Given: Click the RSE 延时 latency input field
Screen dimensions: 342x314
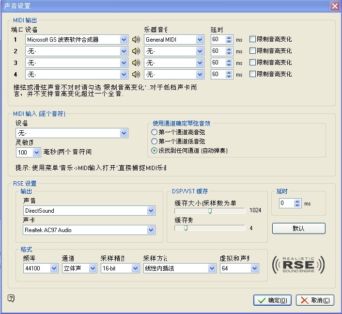Looking at the screenshot, I should tap(286, 204).
